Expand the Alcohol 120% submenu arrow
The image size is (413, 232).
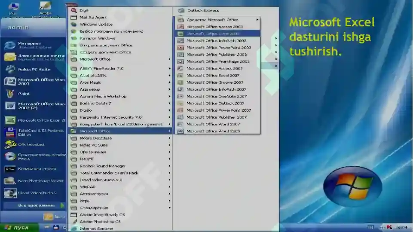point(169,75)
